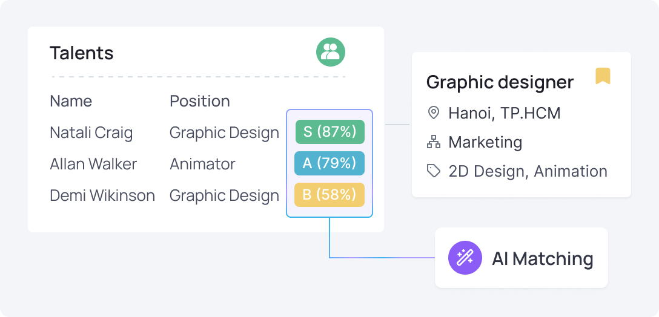Select the Allan Walker name
Screen dimensions: 659x317
coord(93,164)
